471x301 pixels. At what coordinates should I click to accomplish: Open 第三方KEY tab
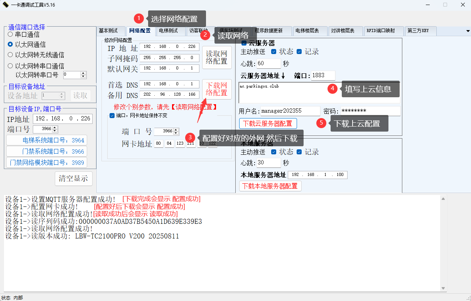[420, 30]
